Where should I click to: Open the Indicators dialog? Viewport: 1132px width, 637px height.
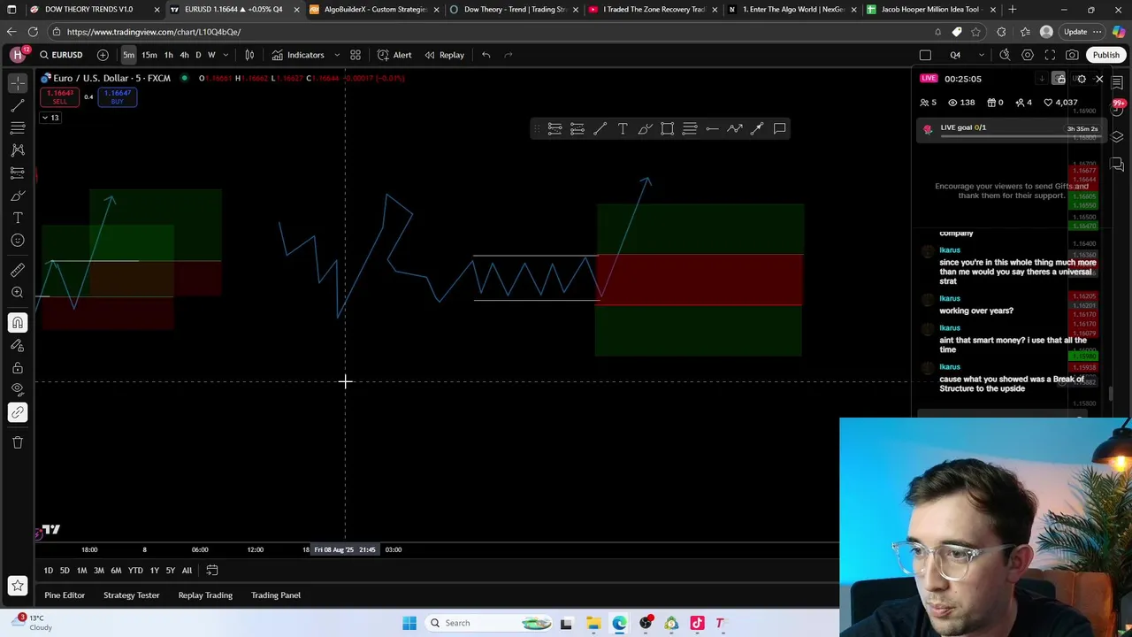click(298, 55)
